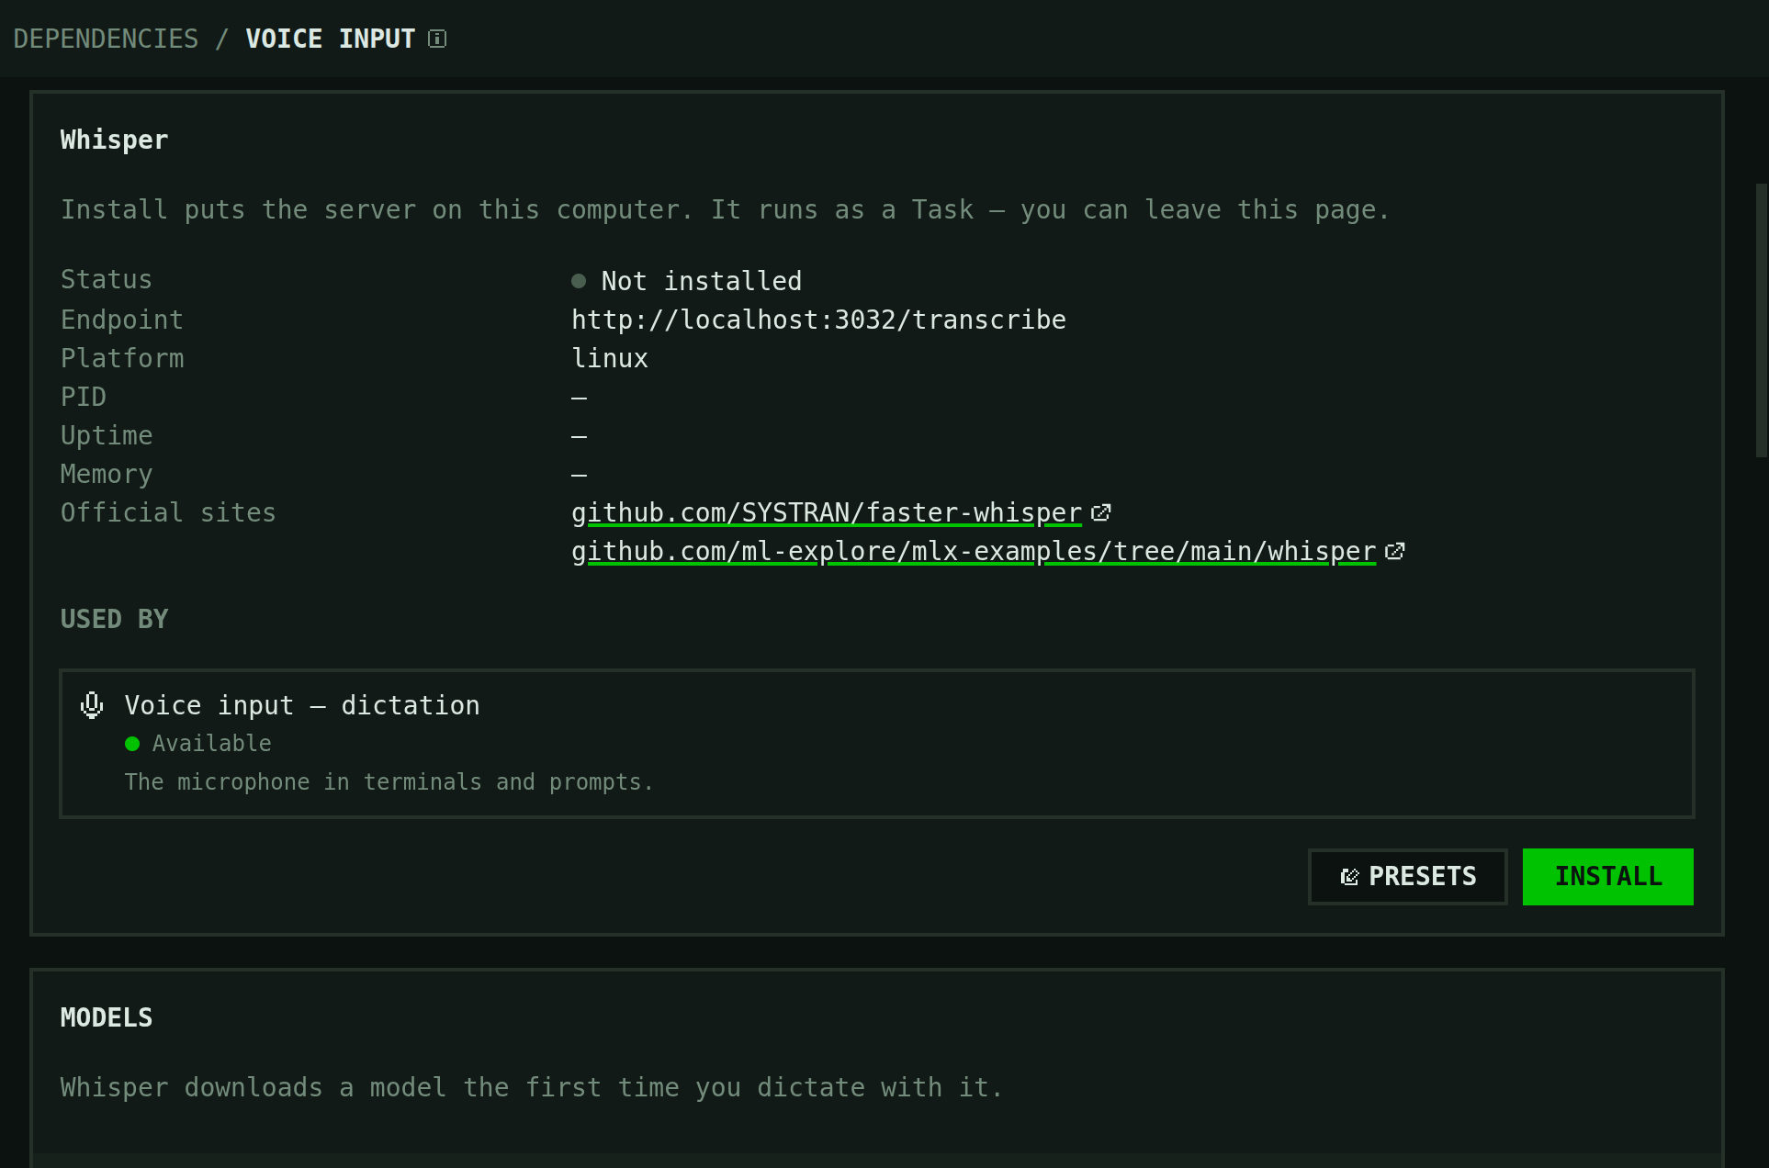Open the mlx-examples whisper GitHub link
1769x1168 pixels.
click(974, 552)
